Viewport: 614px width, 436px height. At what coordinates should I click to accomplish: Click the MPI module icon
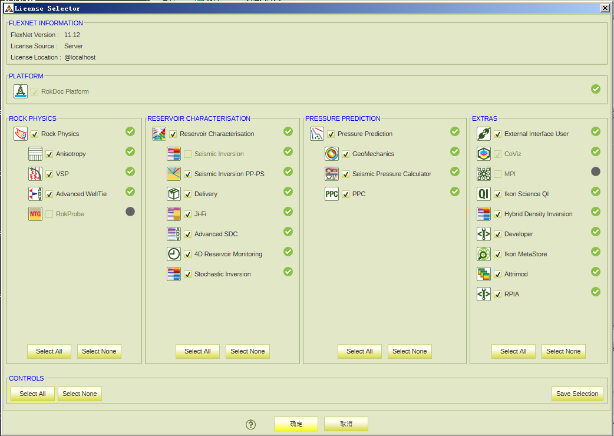(x=484, y=174)
